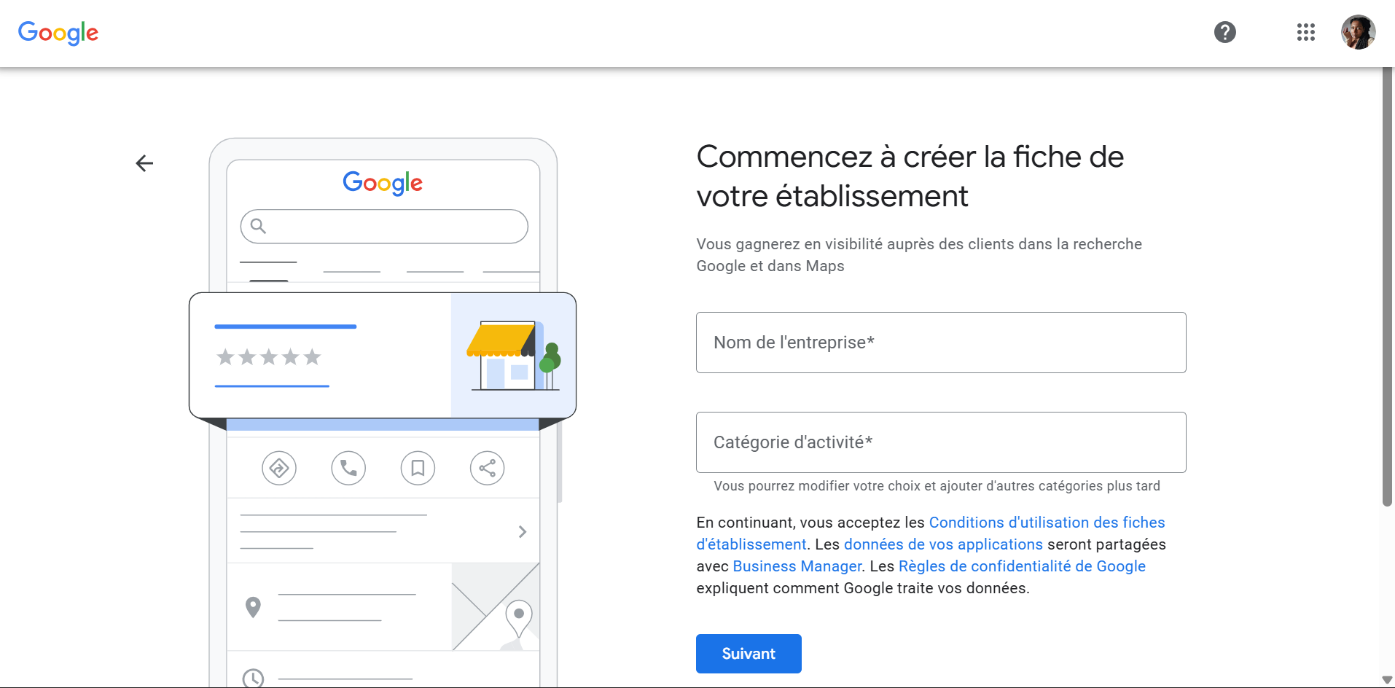
Task: Open the Business Manager link
Action: click(797, 566)
